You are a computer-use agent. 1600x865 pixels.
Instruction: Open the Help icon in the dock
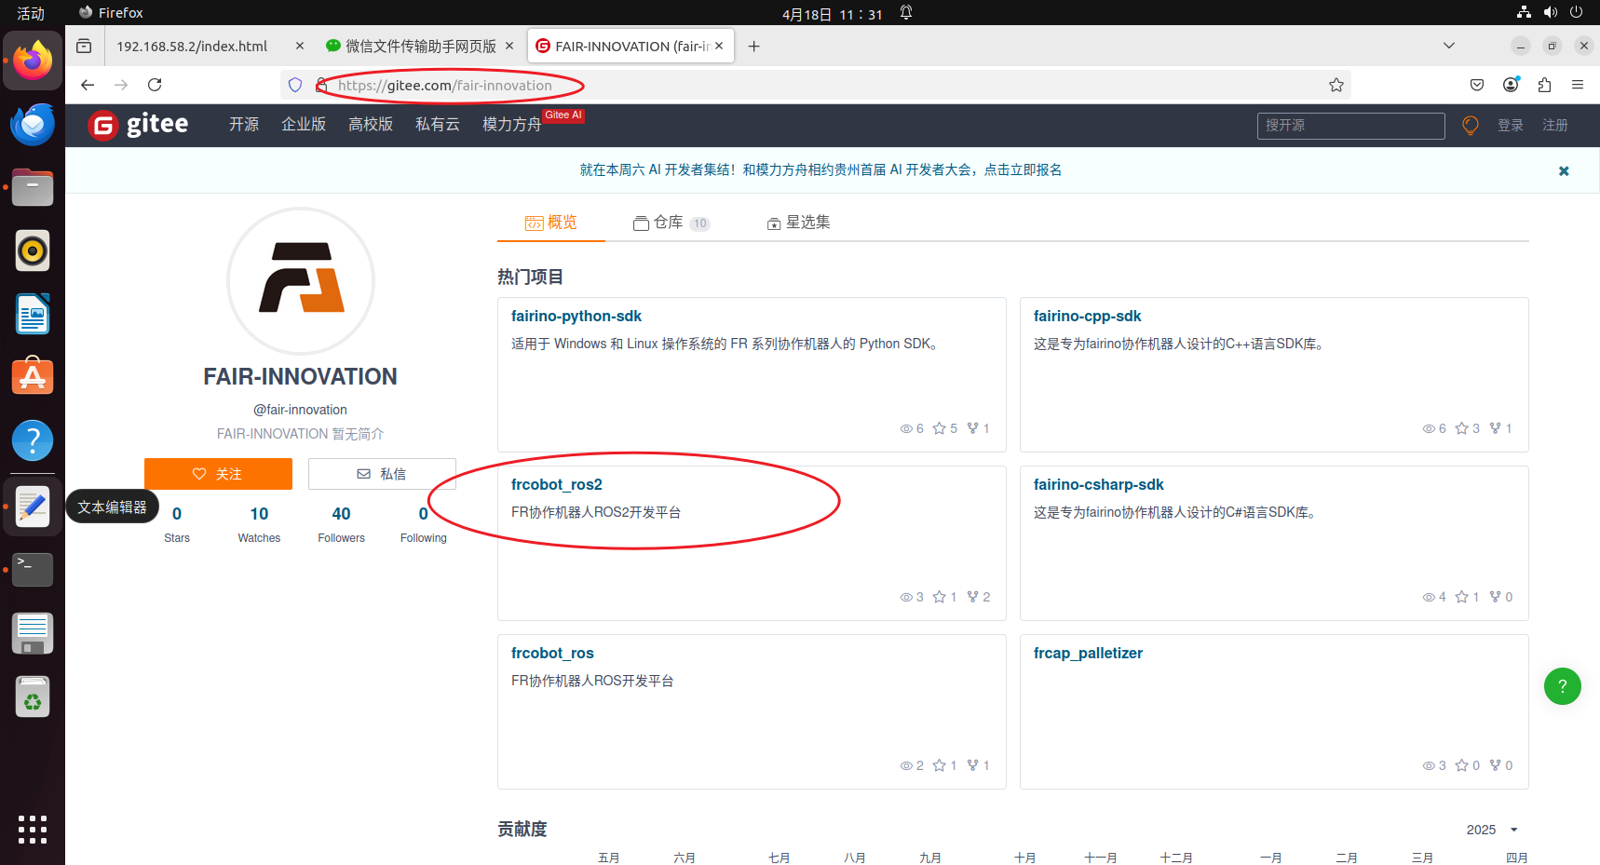point(33,440)
